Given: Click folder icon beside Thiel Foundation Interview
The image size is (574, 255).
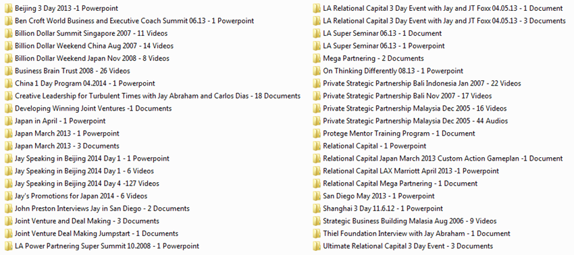Looking at the screenshot, I should tap(317, 234).
